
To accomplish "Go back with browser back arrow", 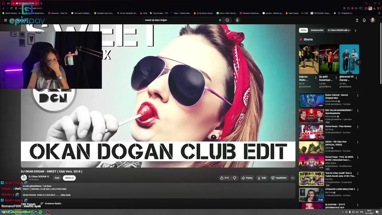I will (3, 8).
